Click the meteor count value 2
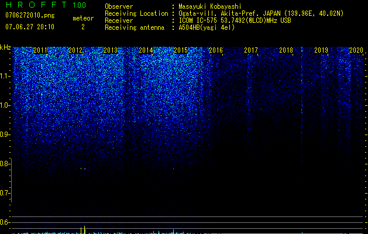Viewport: 368px width, 234px height. click(x=83, y=27)
